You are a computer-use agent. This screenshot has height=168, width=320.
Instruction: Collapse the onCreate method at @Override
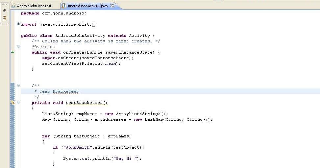tap(18, 46)
